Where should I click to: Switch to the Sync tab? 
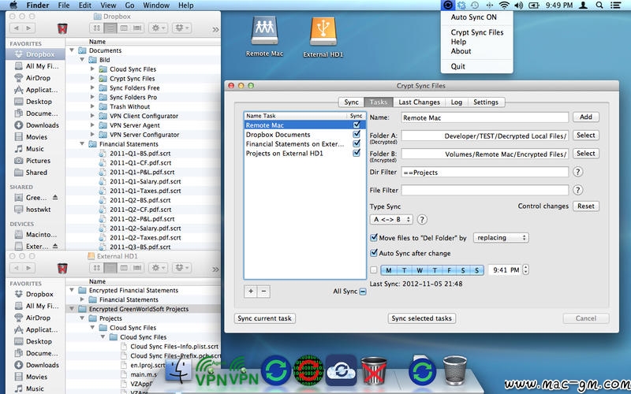coord(351,102)
